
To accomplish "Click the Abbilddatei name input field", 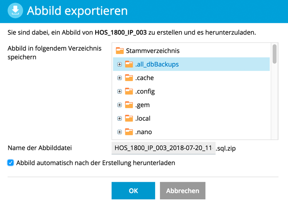I will click(163, 147).
